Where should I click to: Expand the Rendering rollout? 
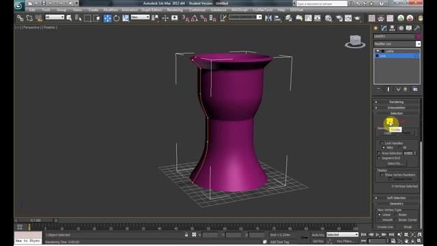(x=397, y=102)
